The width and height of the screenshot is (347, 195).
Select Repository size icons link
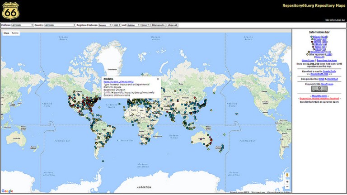[327, 60]
